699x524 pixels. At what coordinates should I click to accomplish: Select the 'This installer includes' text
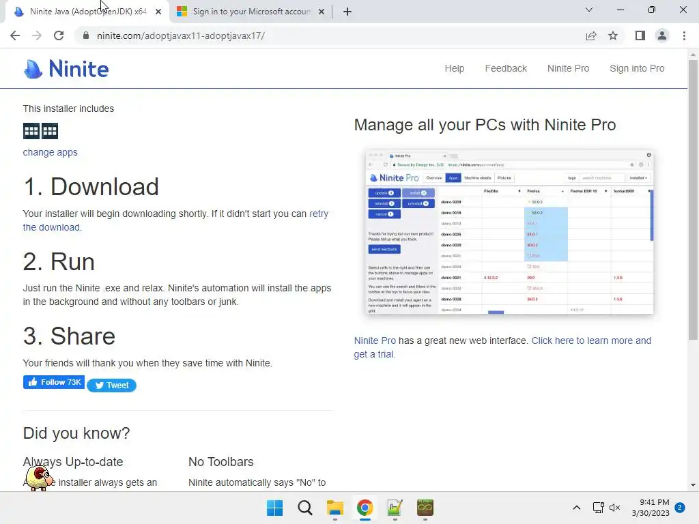[x=69, y=108]
